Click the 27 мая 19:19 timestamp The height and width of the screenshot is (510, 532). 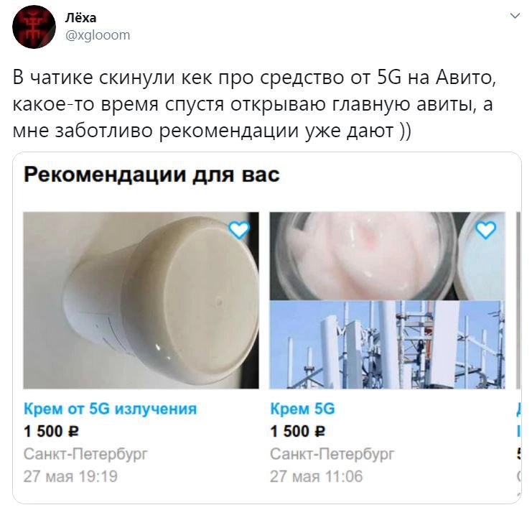pyautogui.click(x=70, y=476)
